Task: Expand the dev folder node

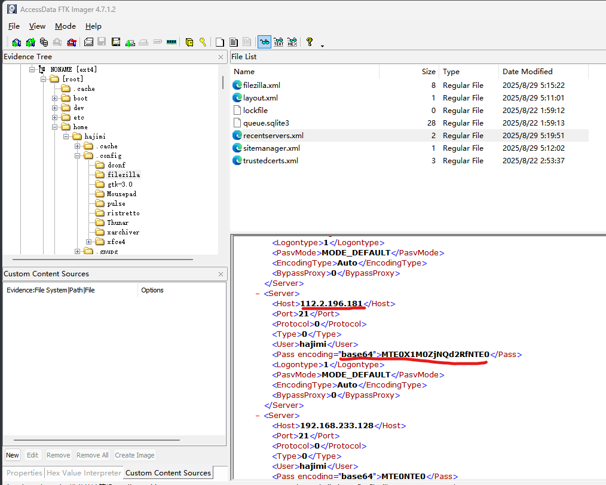Action: click(54, 108)
